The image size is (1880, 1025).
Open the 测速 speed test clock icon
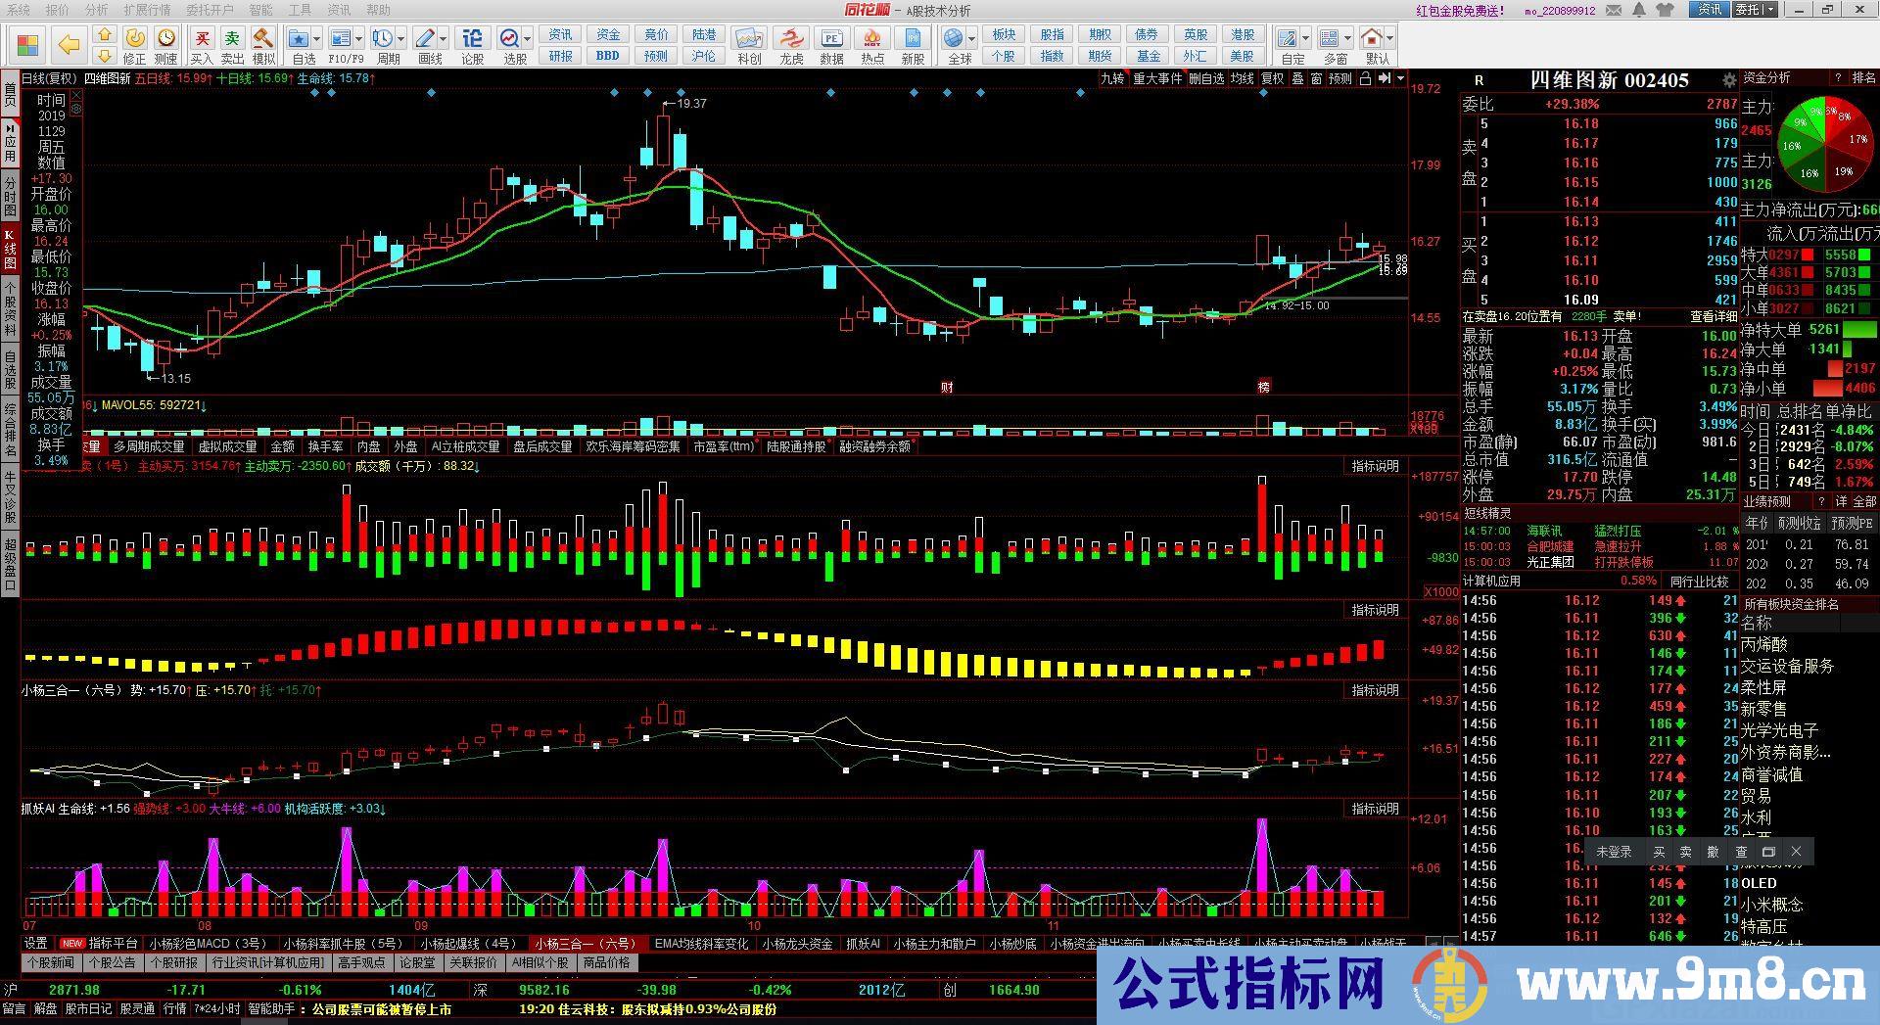(166, 38)
